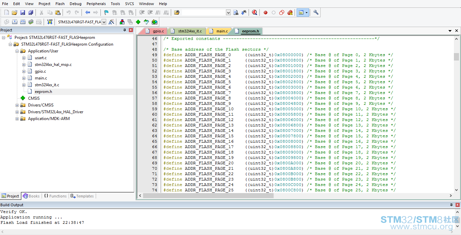Viewport: 461px width, 235px height.
Task: Start debug session with magnifier icon
Action: point(255,13)
